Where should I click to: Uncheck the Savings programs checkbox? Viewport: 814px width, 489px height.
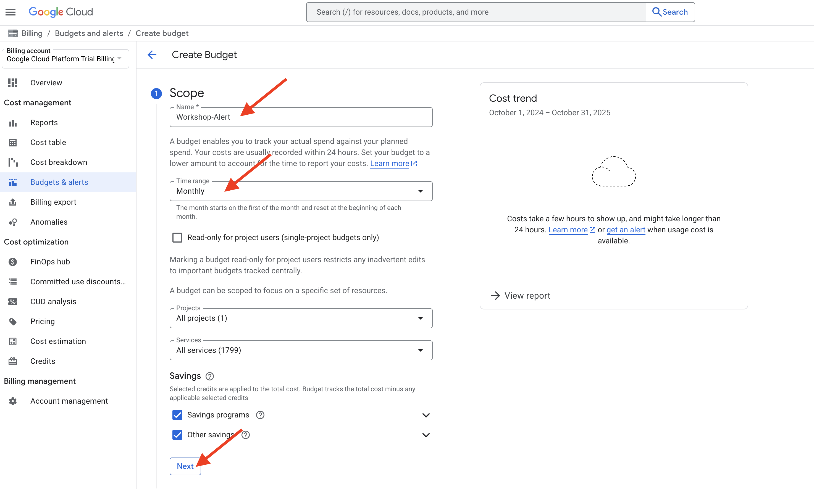177,415
